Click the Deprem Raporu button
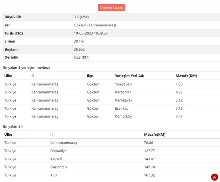Viewport: 220px width, 182px height. [112, 7]
